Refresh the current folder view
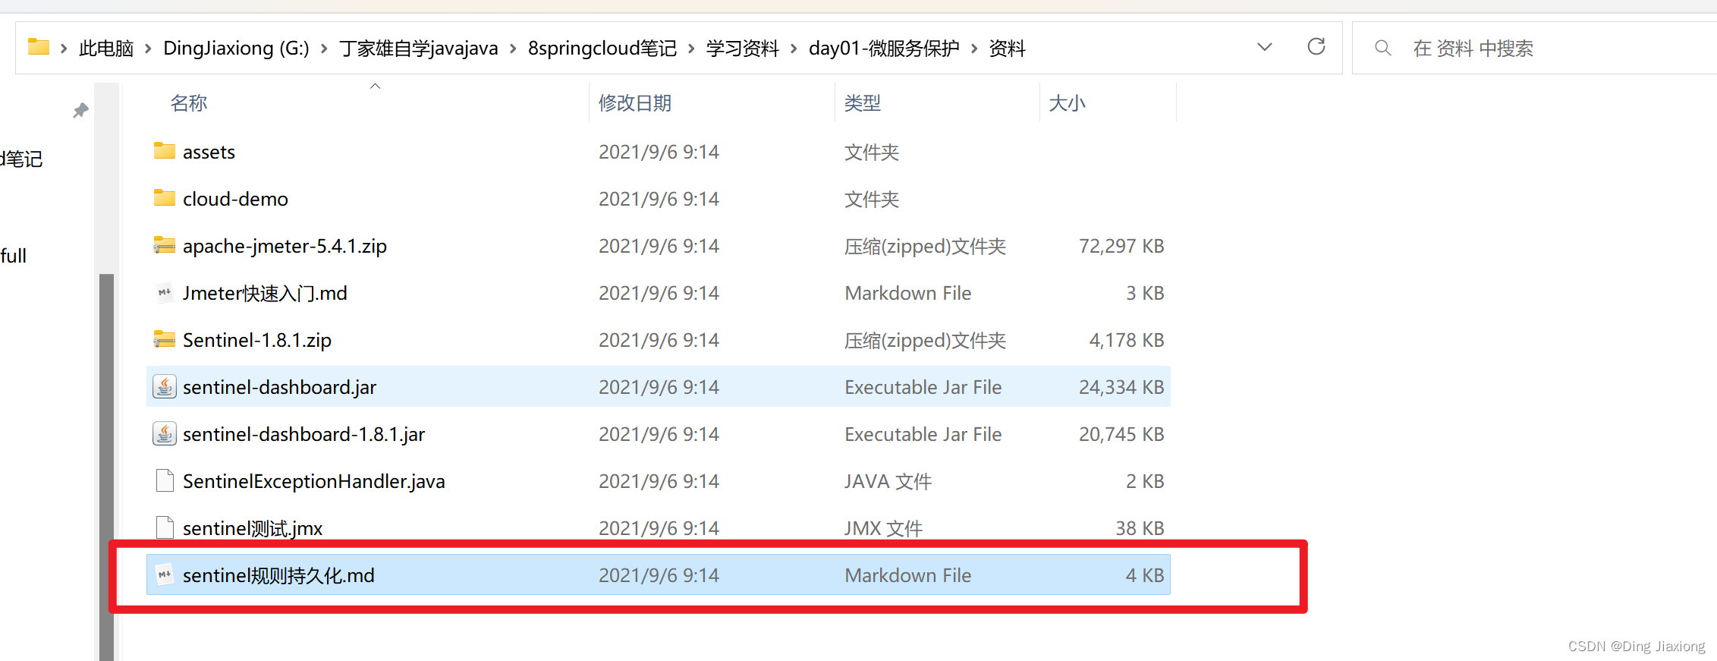 click(x=1316, y=47)
